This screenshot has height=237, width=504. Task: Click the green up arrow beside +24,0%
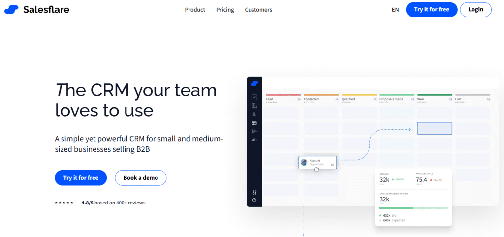[392, 179]
